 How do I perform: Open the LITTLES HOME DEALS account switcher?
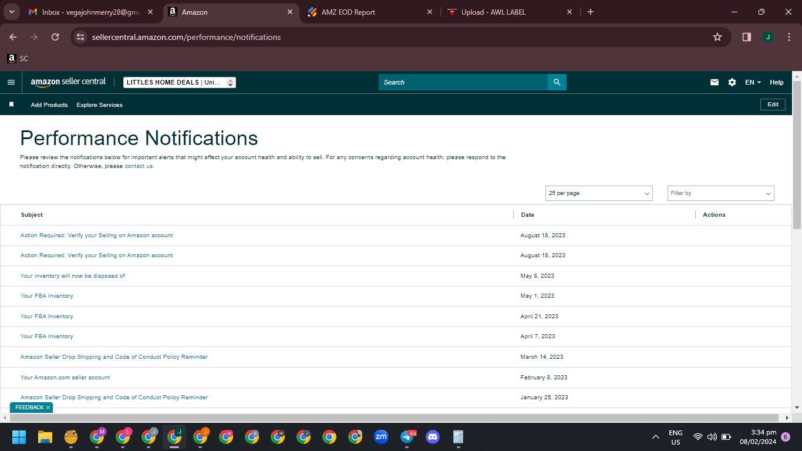(x=180, y=82)
